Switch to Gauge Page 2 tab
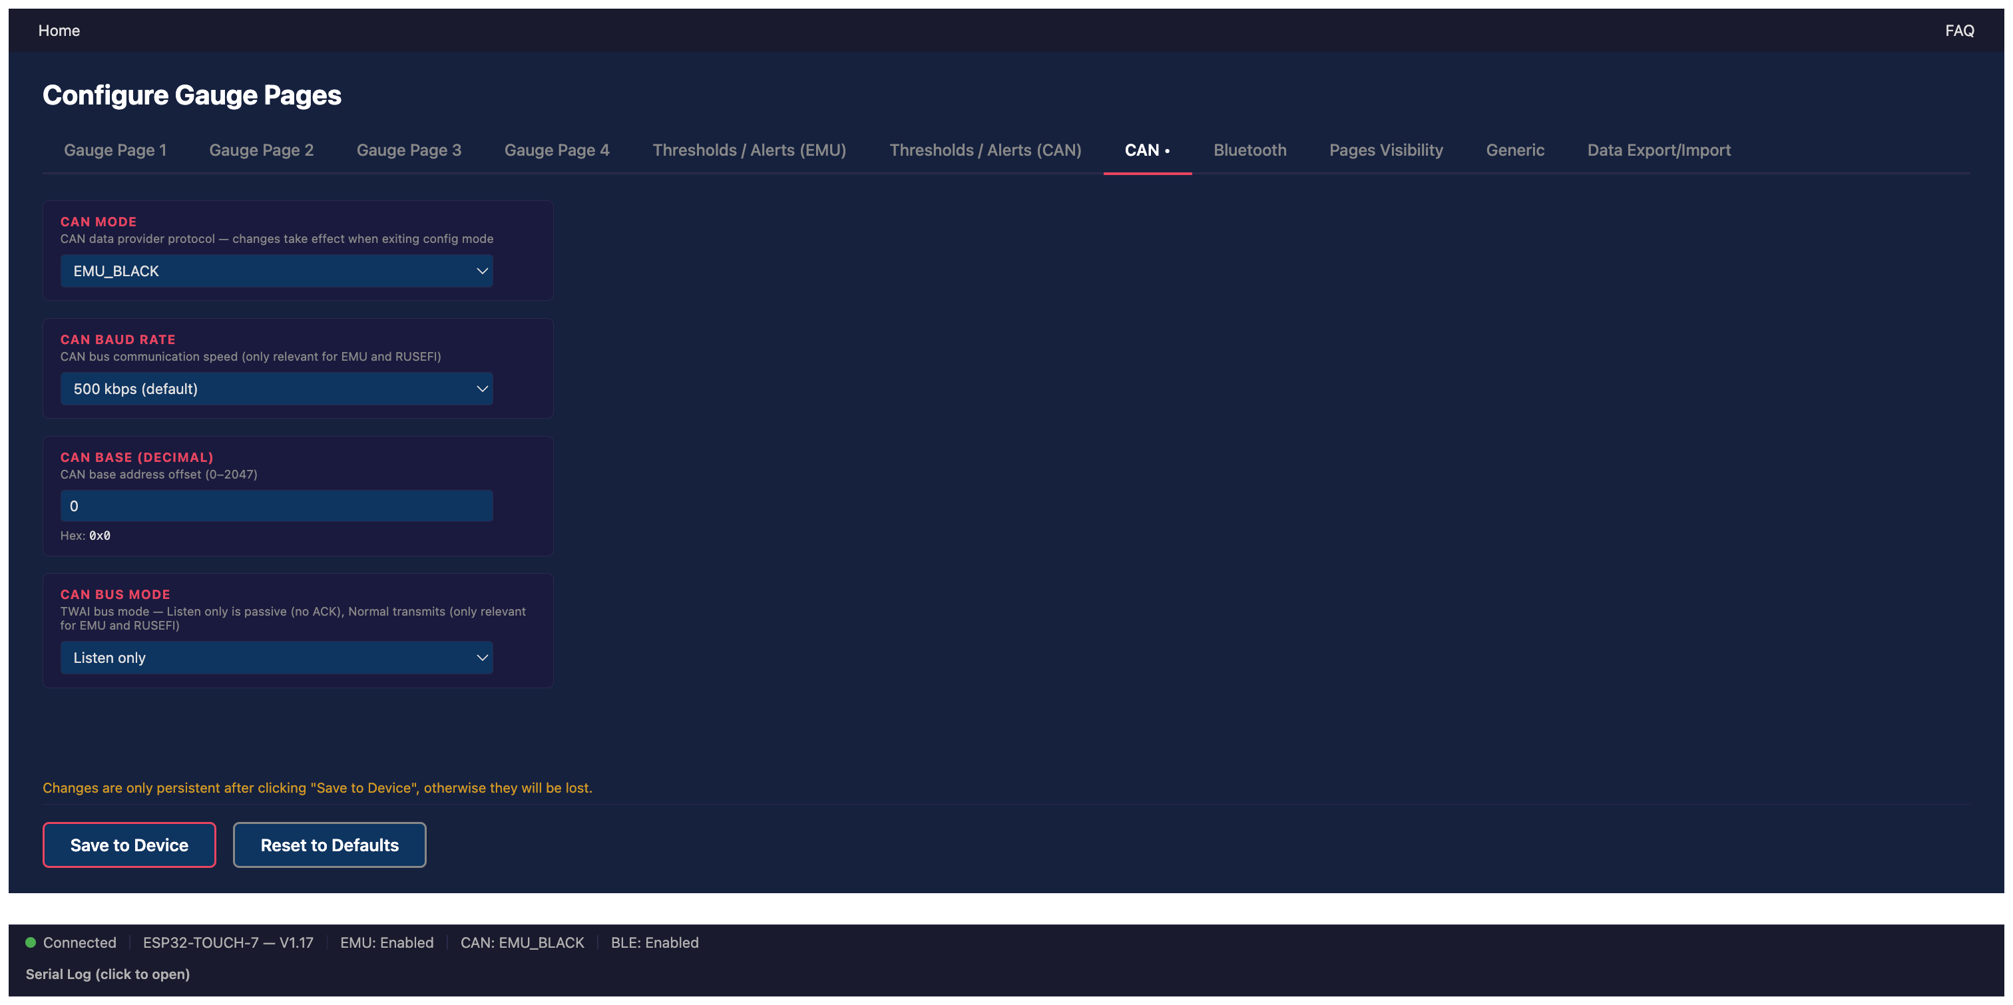The width and height of the screenshot is (2013, 1005). click(261, 150)
